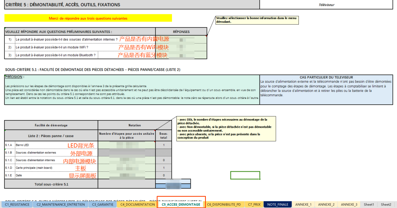
Task: Click the 'Facilité de démontage' table header
Action: pyautogui.click(x=51, y=125)
